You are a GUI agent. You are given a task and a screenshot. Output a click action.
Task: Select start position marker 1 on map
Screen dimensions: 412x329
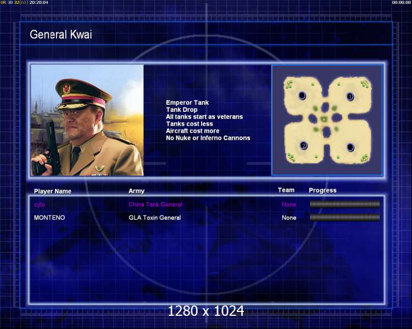pos(350,97)
